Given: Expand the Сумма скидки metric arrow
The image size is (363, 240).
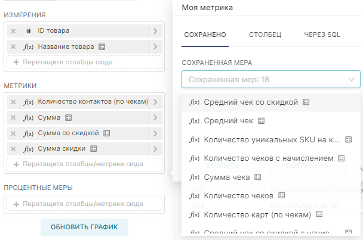Looking at the screenshot, I should pyautogui.click(x=155, y=148).
